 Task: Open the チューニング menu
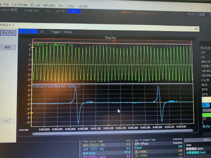[x=66, y=6]
